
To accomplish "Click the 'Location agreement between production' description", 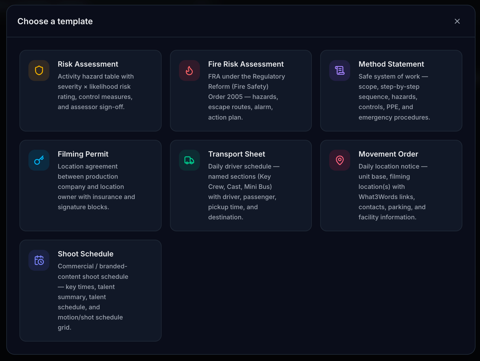I will 96,187.
